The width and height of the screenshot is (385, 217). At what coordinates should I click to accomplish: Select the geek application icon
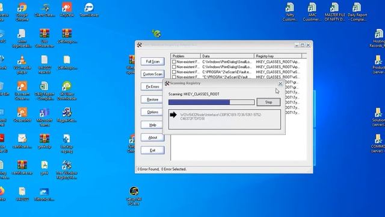click(x=45, y=168)
